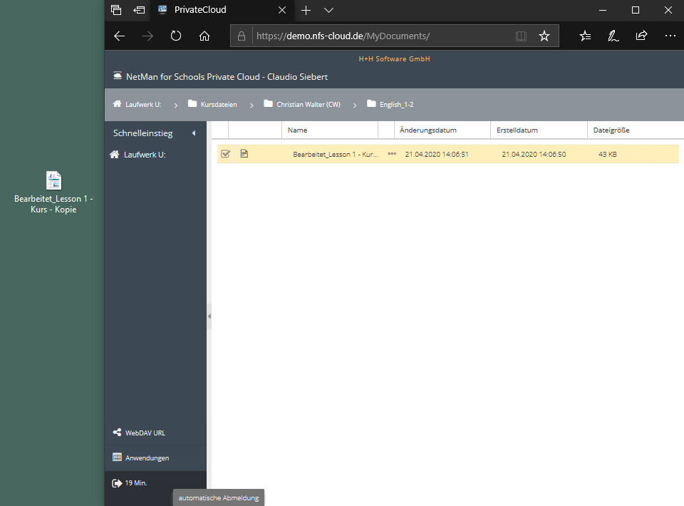
Task: Click the home icon in the breadcrumb bar
Action: (x=117, y=104)
